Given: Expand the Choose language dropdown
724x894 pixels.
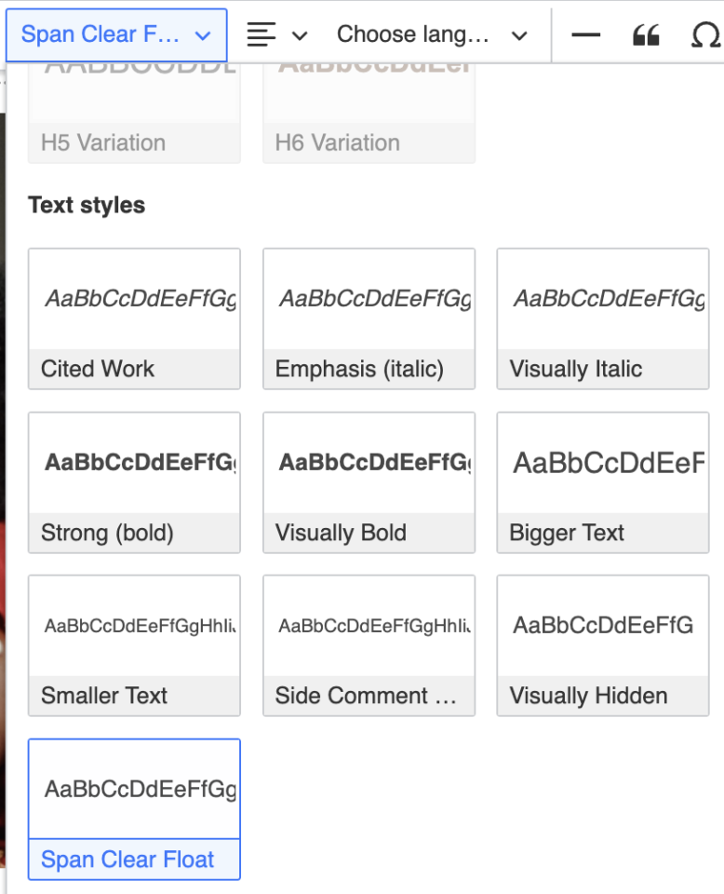Looking at the screenshot, I should coord(432,35).
